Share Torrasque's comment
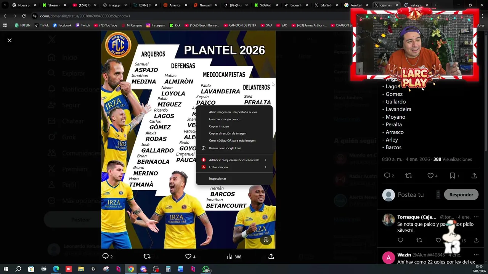The image size is (488, 274). (476, 240)
